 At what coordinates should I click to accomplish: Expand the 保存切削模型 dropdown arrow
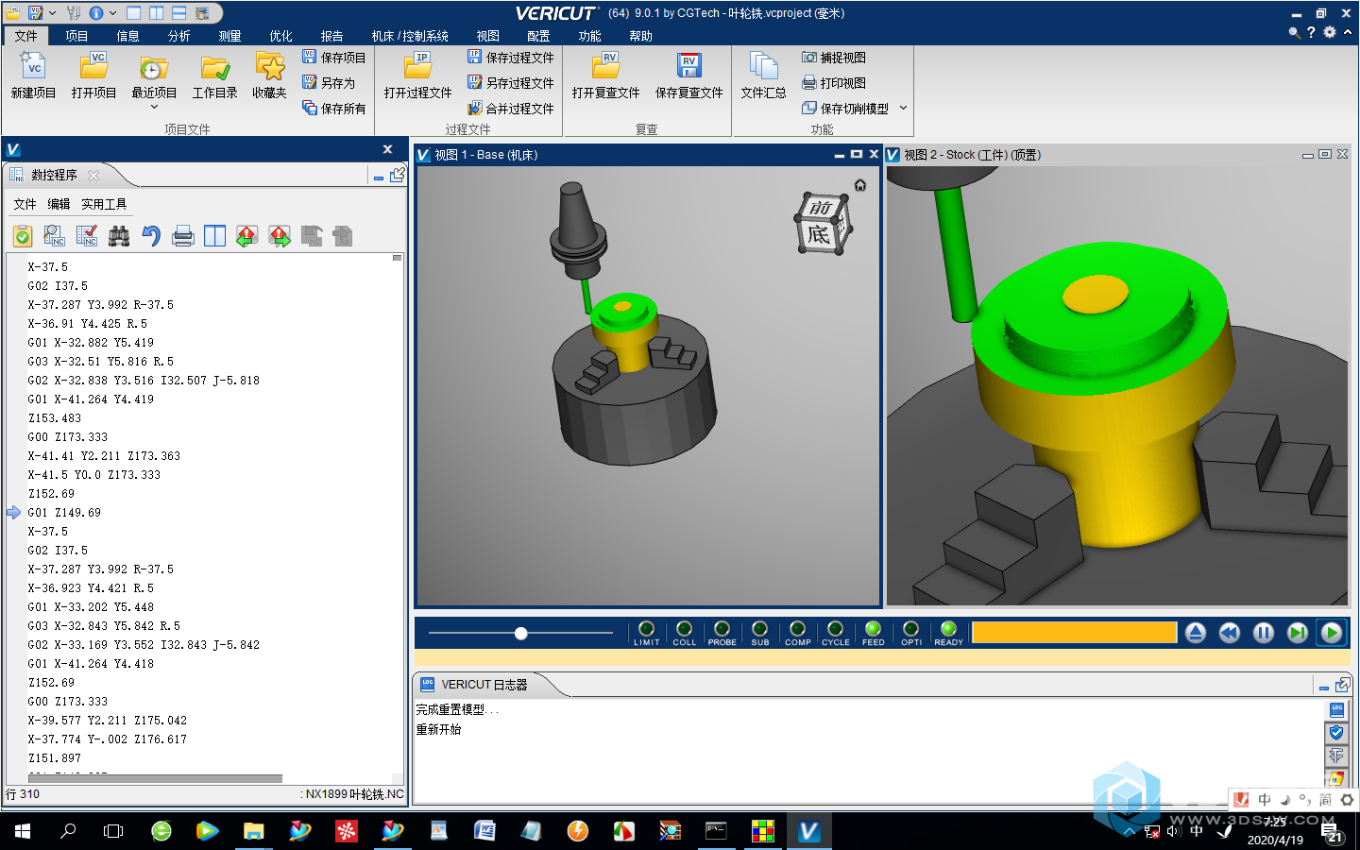pyautogui.click(x=903, y=109)
